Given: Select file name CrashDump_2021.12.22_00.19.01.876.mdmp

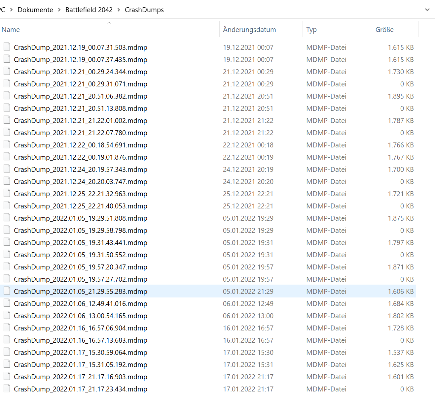Looking at the screenshot, I should [x=81, y=157].
